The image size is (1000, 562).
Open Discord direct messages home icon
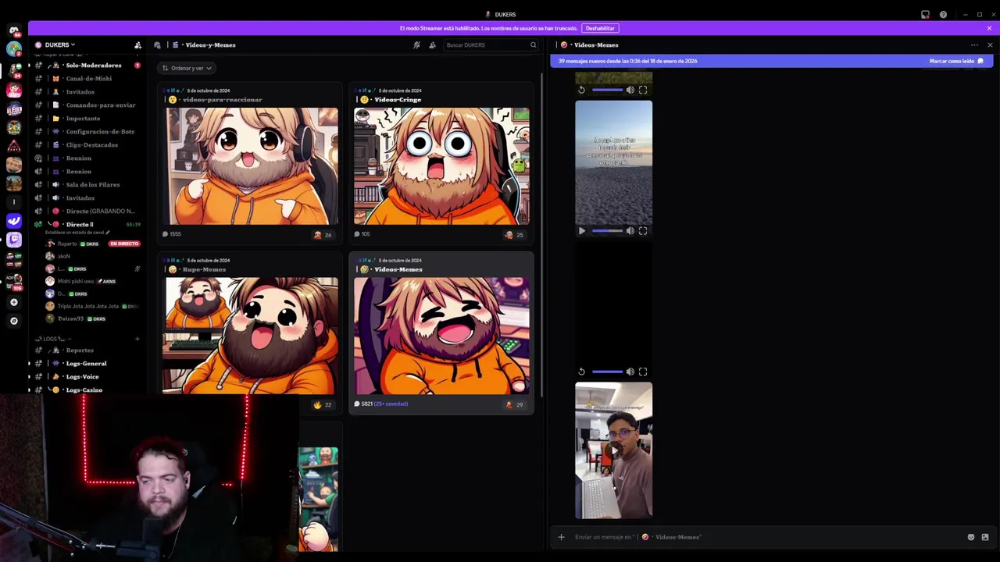pos(13,31)
